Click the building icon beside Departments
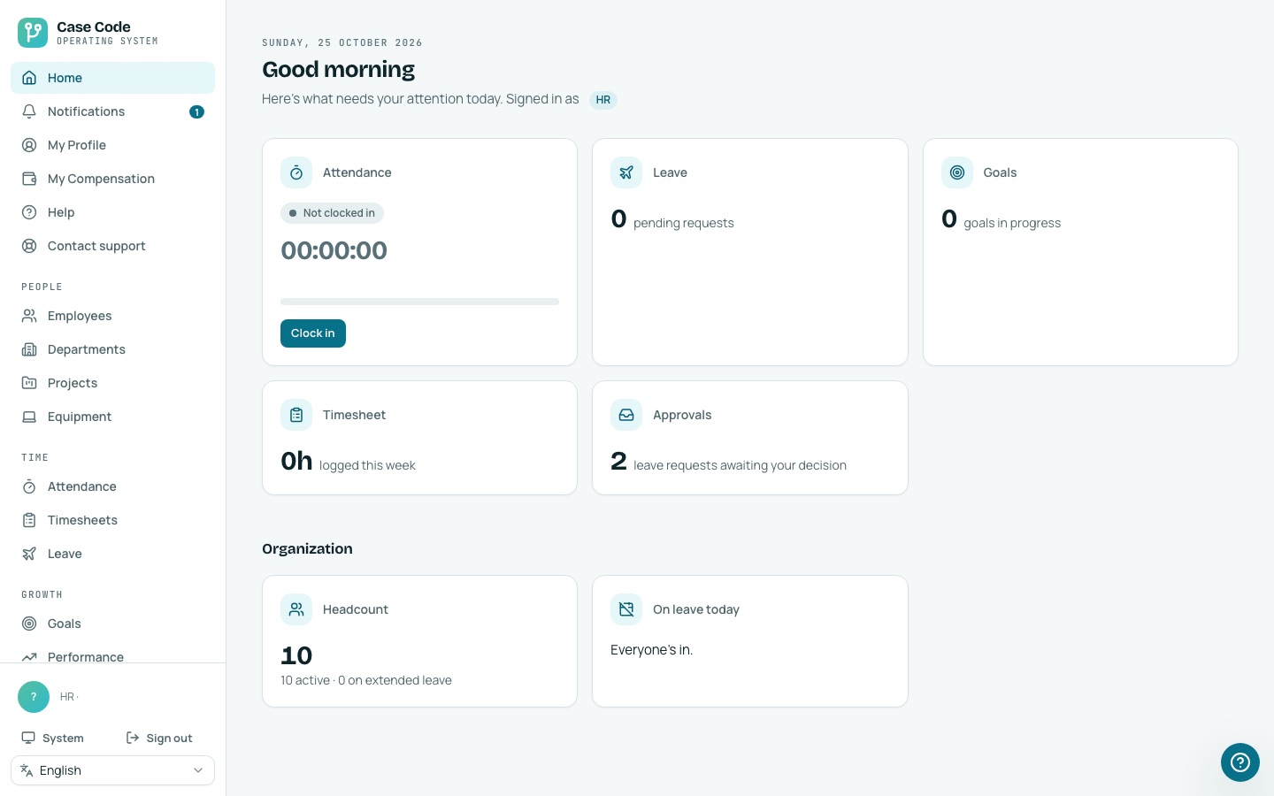Viewport: 1274px width, 796px height. (29, 349)
